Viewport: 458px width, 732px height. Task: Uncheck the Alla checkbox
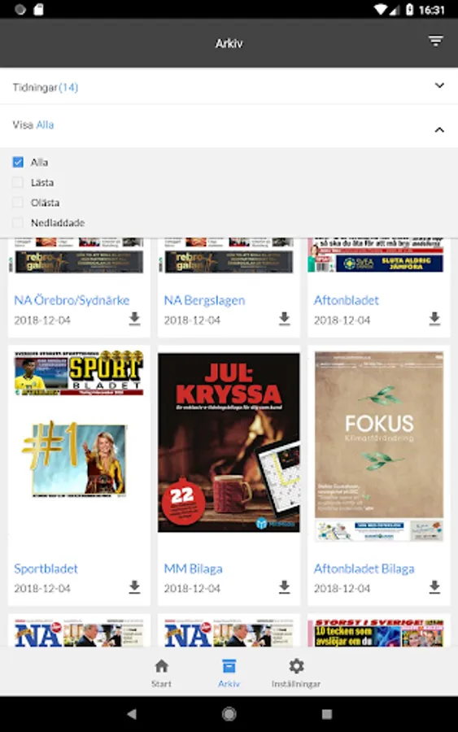coord(18,162)
